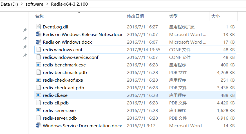Click Redis-x64-3.2.100 in address bar
This screenshot has width=246, height=134.
pyautogui.click(x=69, y=4)
